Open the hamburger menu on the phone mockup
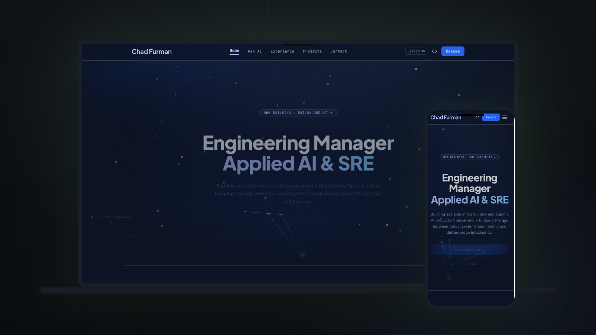 [x=505, y=117]
